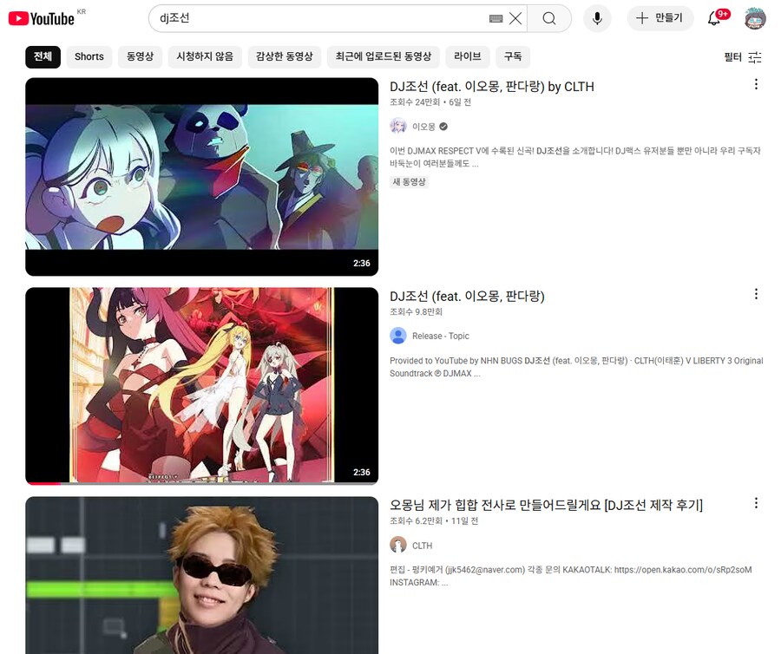Open the second video titled DJ조선 (feat. 이오몽, 판다랑)
Image resolution: width=781 pixels, height=654 pixels.
467,296
